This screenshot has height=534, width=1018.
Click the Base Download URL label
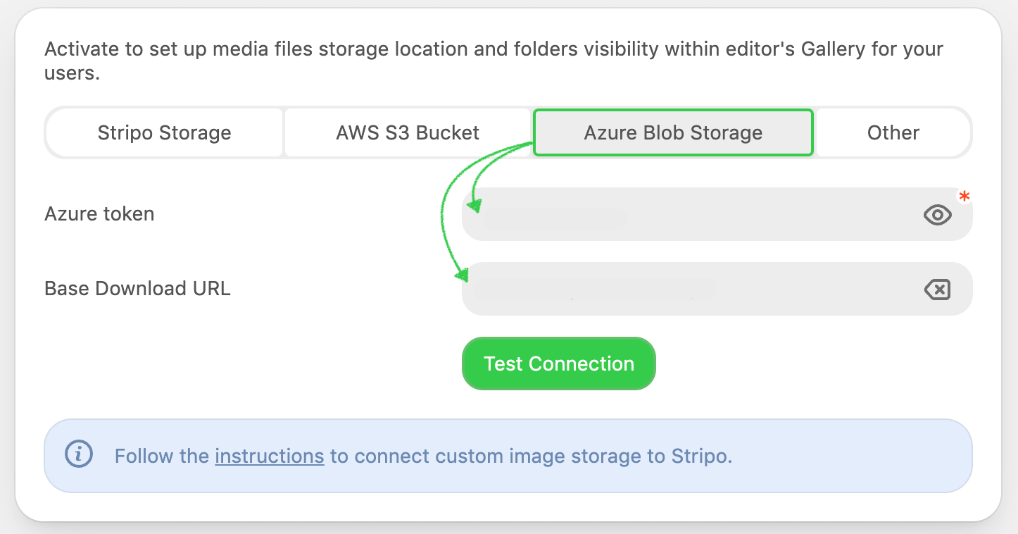(137, 289)
